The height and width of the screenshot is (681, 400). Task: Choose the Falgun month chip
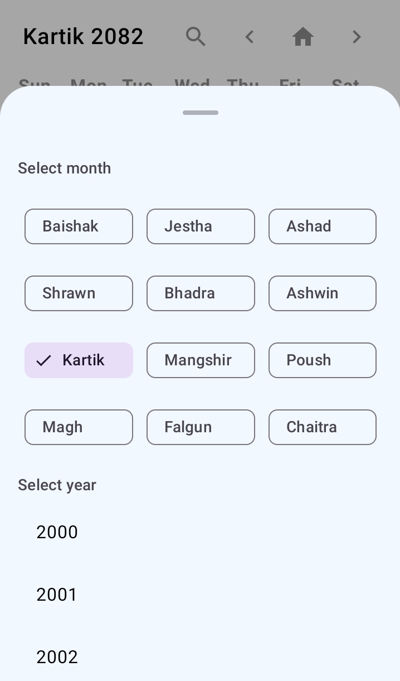[201, 427]
